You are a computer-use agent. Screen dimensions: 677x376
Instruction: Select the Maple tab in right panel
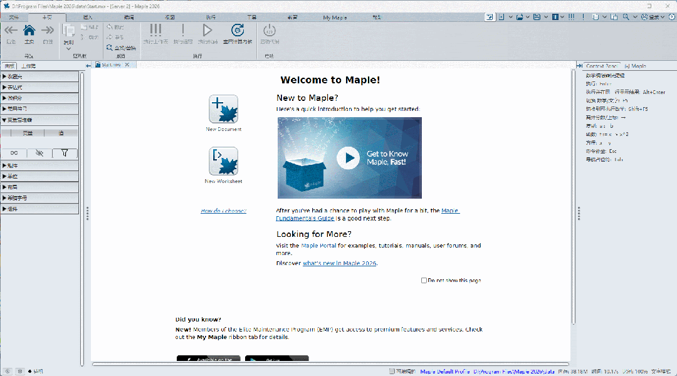click(x=635, y=66)
